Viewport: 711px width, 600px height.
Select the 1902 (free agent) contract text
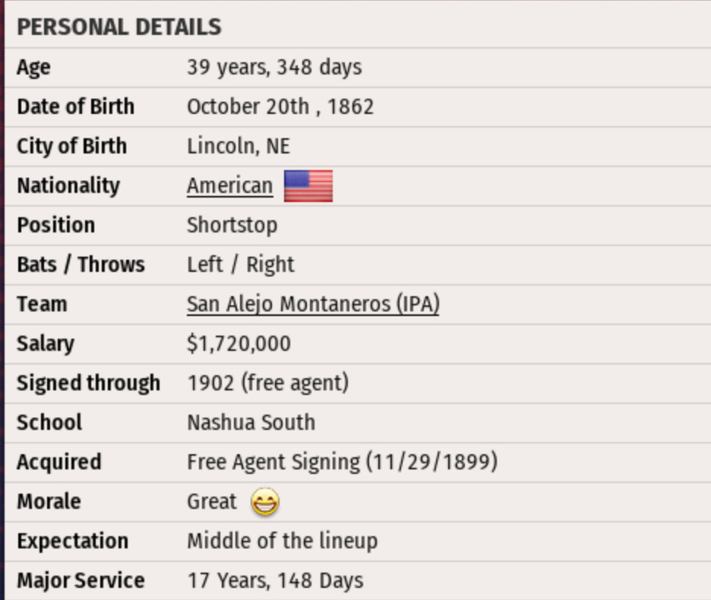[267, 384]
